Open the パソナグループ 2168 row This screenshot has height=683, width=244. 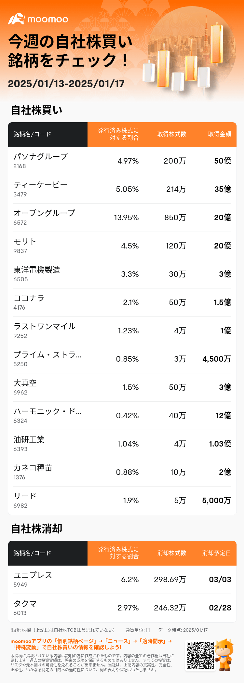tap(122, 161)
